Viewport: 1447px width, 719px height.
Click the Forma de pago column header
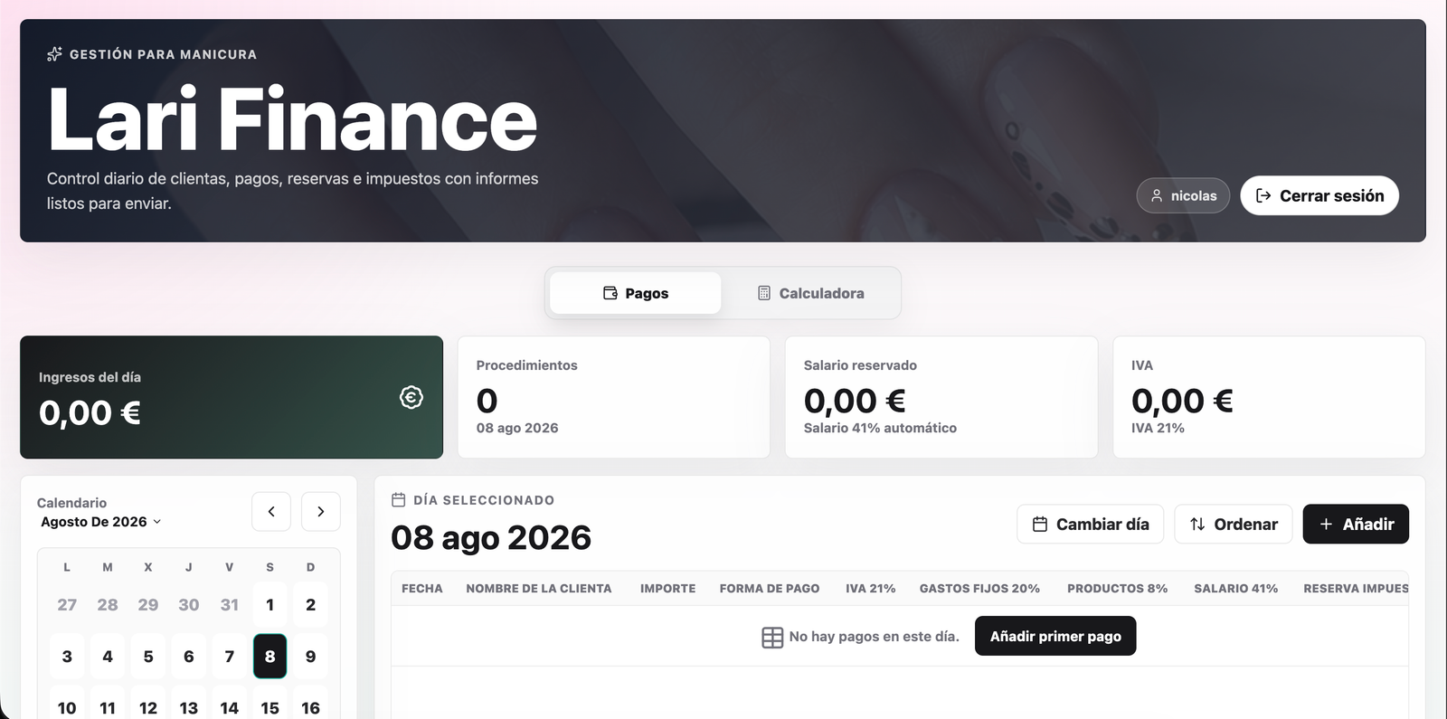tap(770, 589)
